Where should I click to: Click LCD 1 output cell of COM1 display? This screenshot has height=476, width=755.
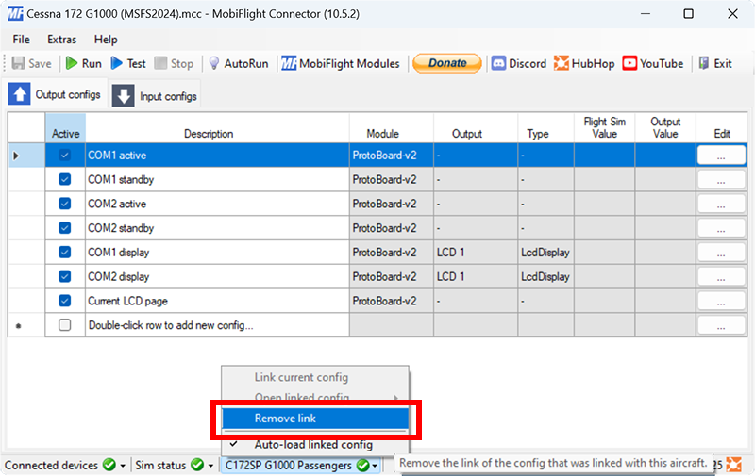[476, 253]
